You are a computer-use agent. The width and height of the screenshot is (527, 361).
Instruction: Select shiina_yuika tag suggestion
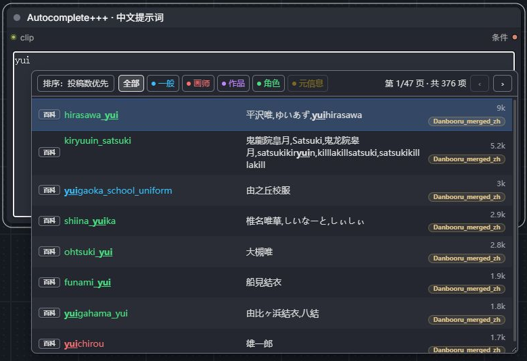coord(90,221)
